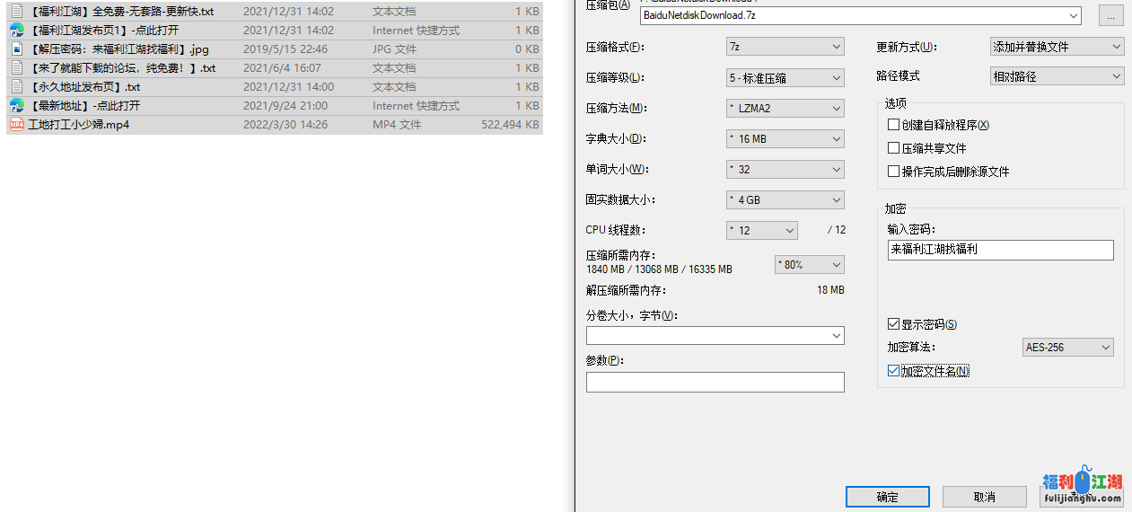
Task: Click the text icon for 【来了就能下载的论坛】
Action: coord(16,68)
